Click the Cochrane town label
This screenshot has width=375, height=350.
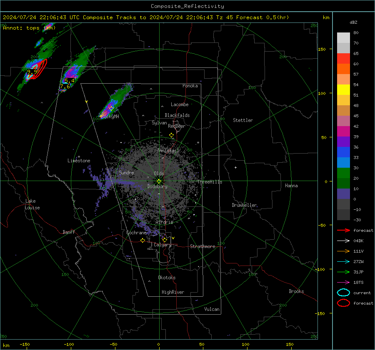[136, 233]
